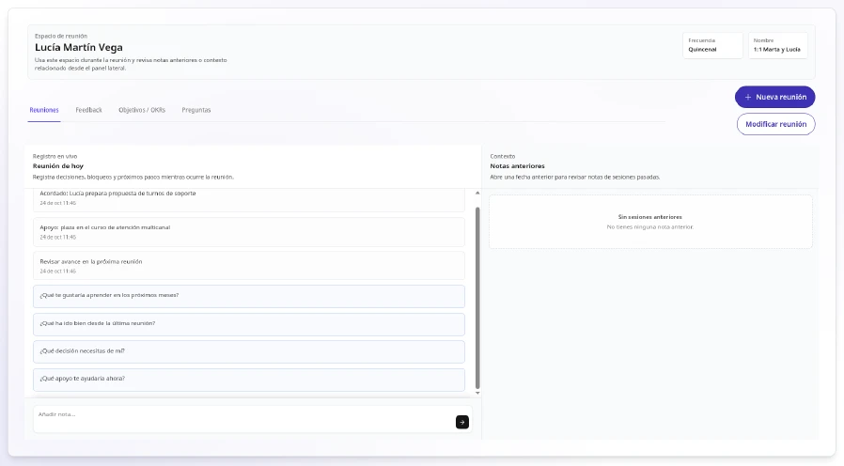Click the Nueva reunión button
The height and width of the screenshot is (466, 844).
click(x=775, y=97)
